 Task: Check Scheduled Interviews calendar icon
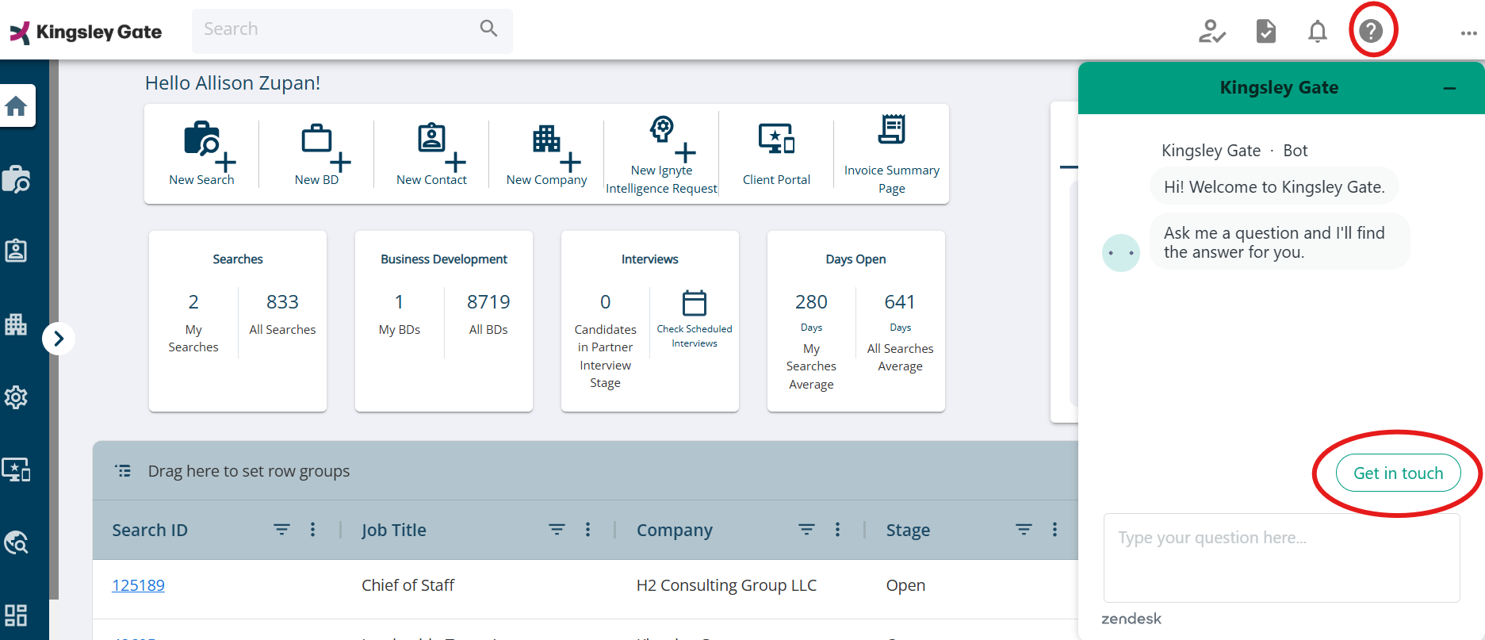coord(695,303)
